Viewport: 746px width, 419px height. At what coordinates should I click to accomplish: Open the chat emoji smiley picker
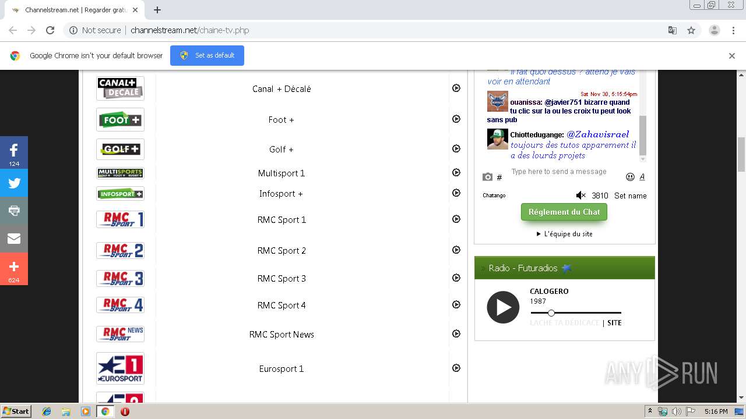630,177
